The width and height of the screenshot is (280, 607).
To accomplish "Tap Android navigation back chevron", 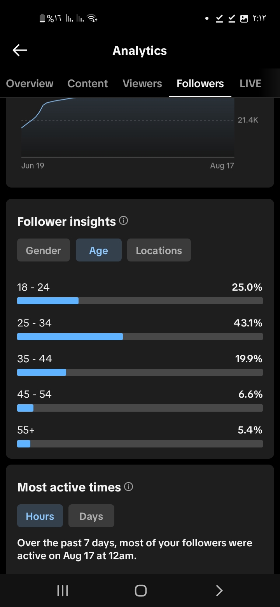I will tap(219, 591).
